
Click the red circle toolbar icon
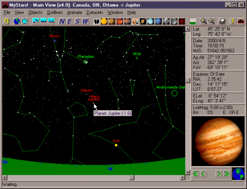[x=182, y=22]
